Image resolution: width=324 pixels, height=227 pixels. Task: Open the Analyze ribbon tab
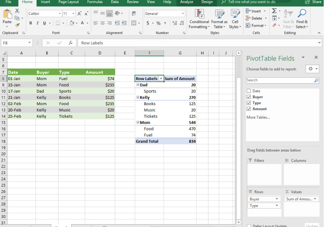[187, 2]
